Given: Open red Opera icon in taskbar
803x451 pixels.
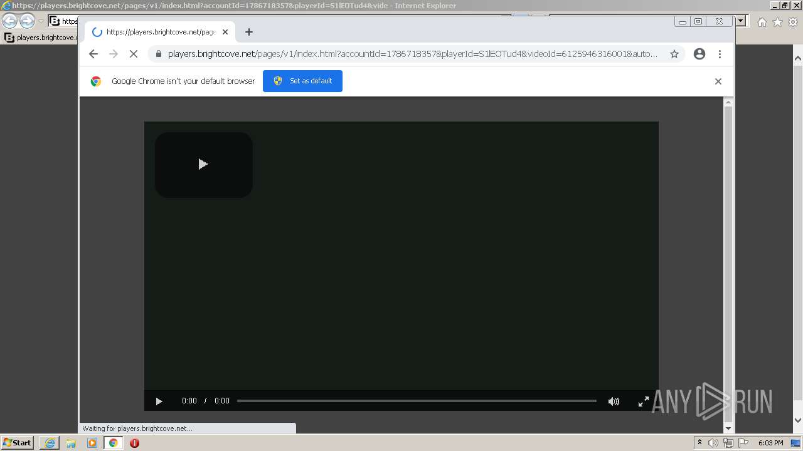Looking at the screenshot, I should [134, 443].
